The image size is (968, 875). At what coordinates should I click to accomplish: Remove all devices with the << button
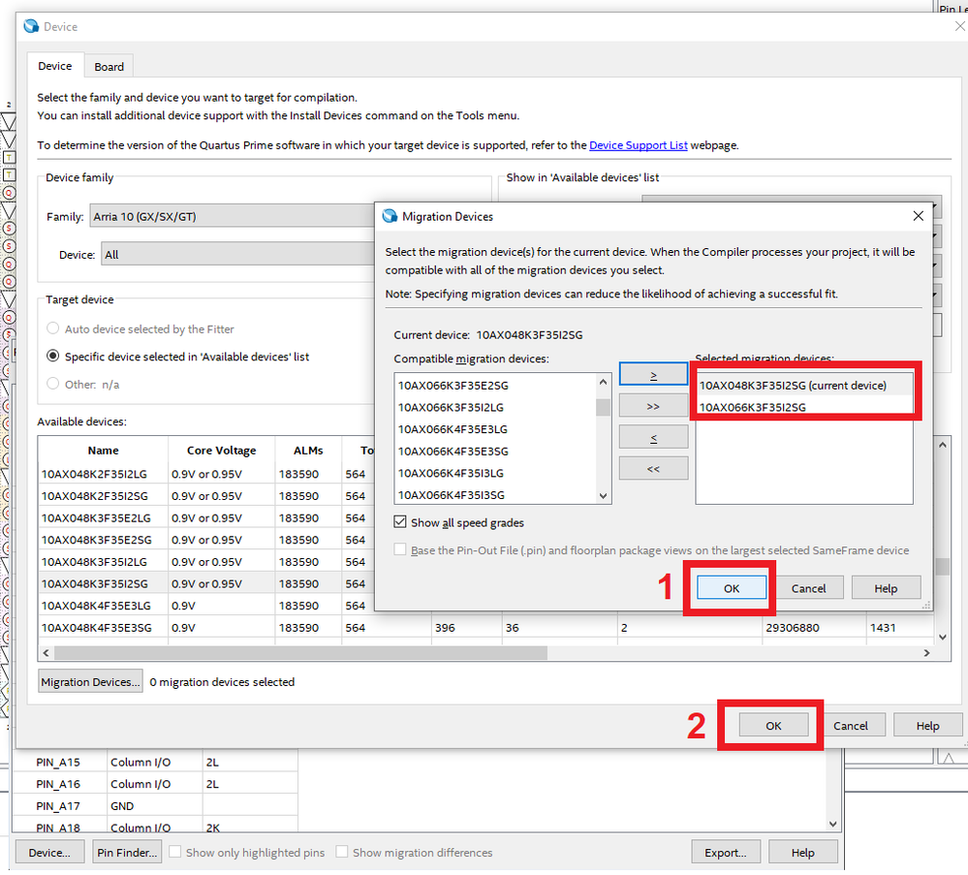click(653, 468)
